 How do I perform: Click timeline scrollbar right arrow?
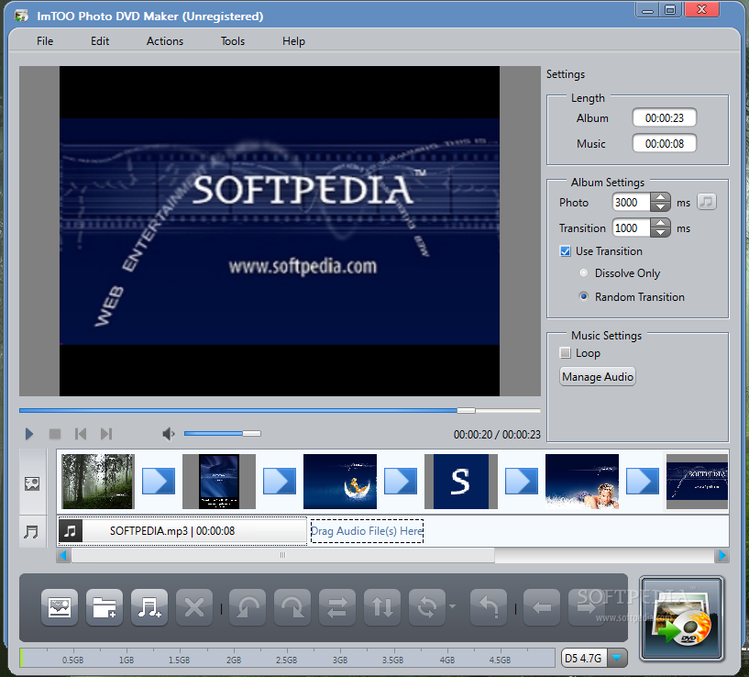721,555
